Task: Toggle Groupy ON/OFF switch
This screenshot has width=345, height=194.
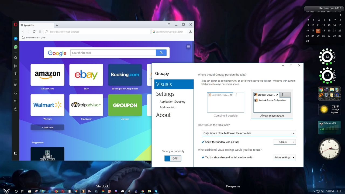Action: (173, 158)
